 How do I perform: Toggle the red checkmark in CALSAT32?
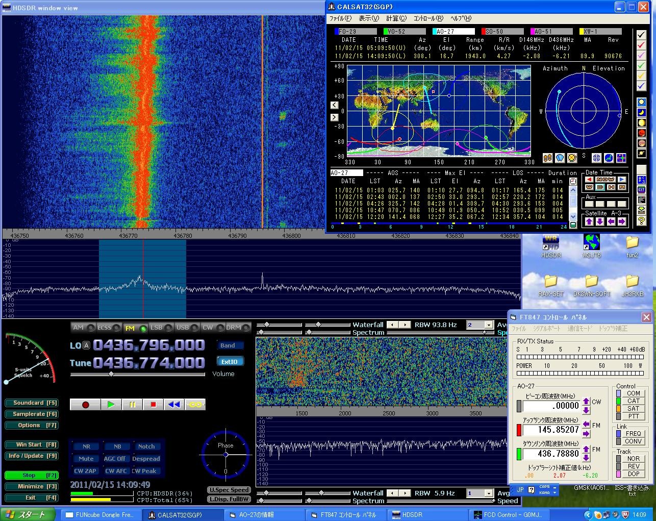pos(642,45)
